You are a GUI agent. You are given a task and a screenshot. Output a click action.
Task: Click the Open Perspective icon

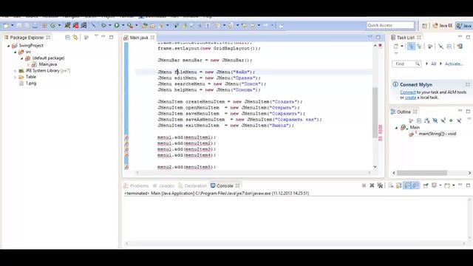[424, 26]
